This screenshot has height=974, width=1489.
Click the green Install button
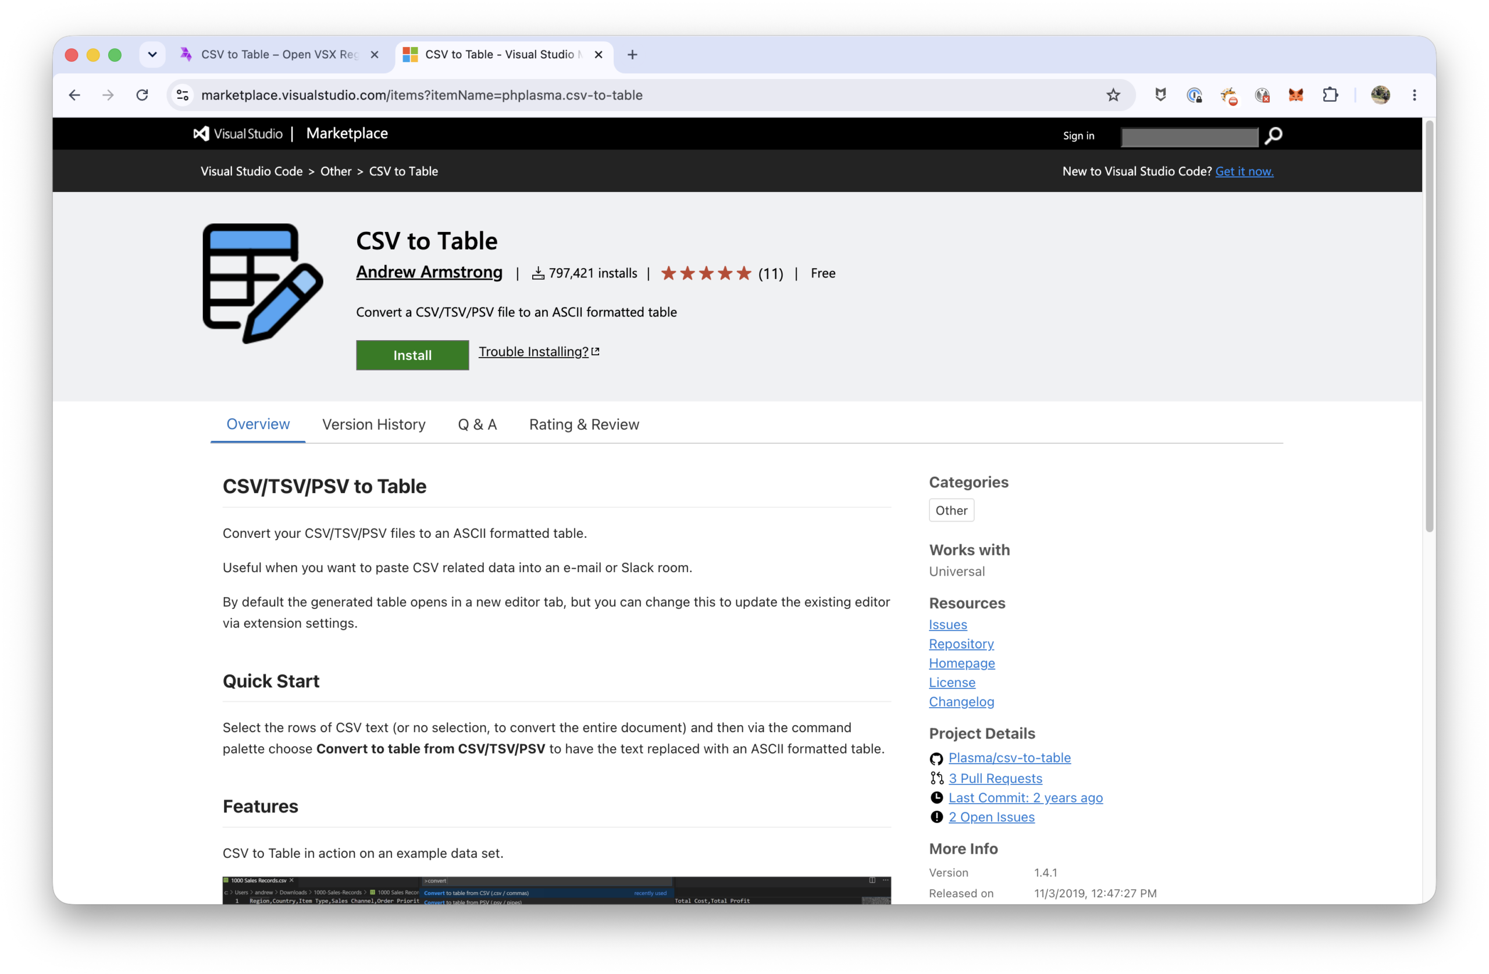tap(412, 355)
